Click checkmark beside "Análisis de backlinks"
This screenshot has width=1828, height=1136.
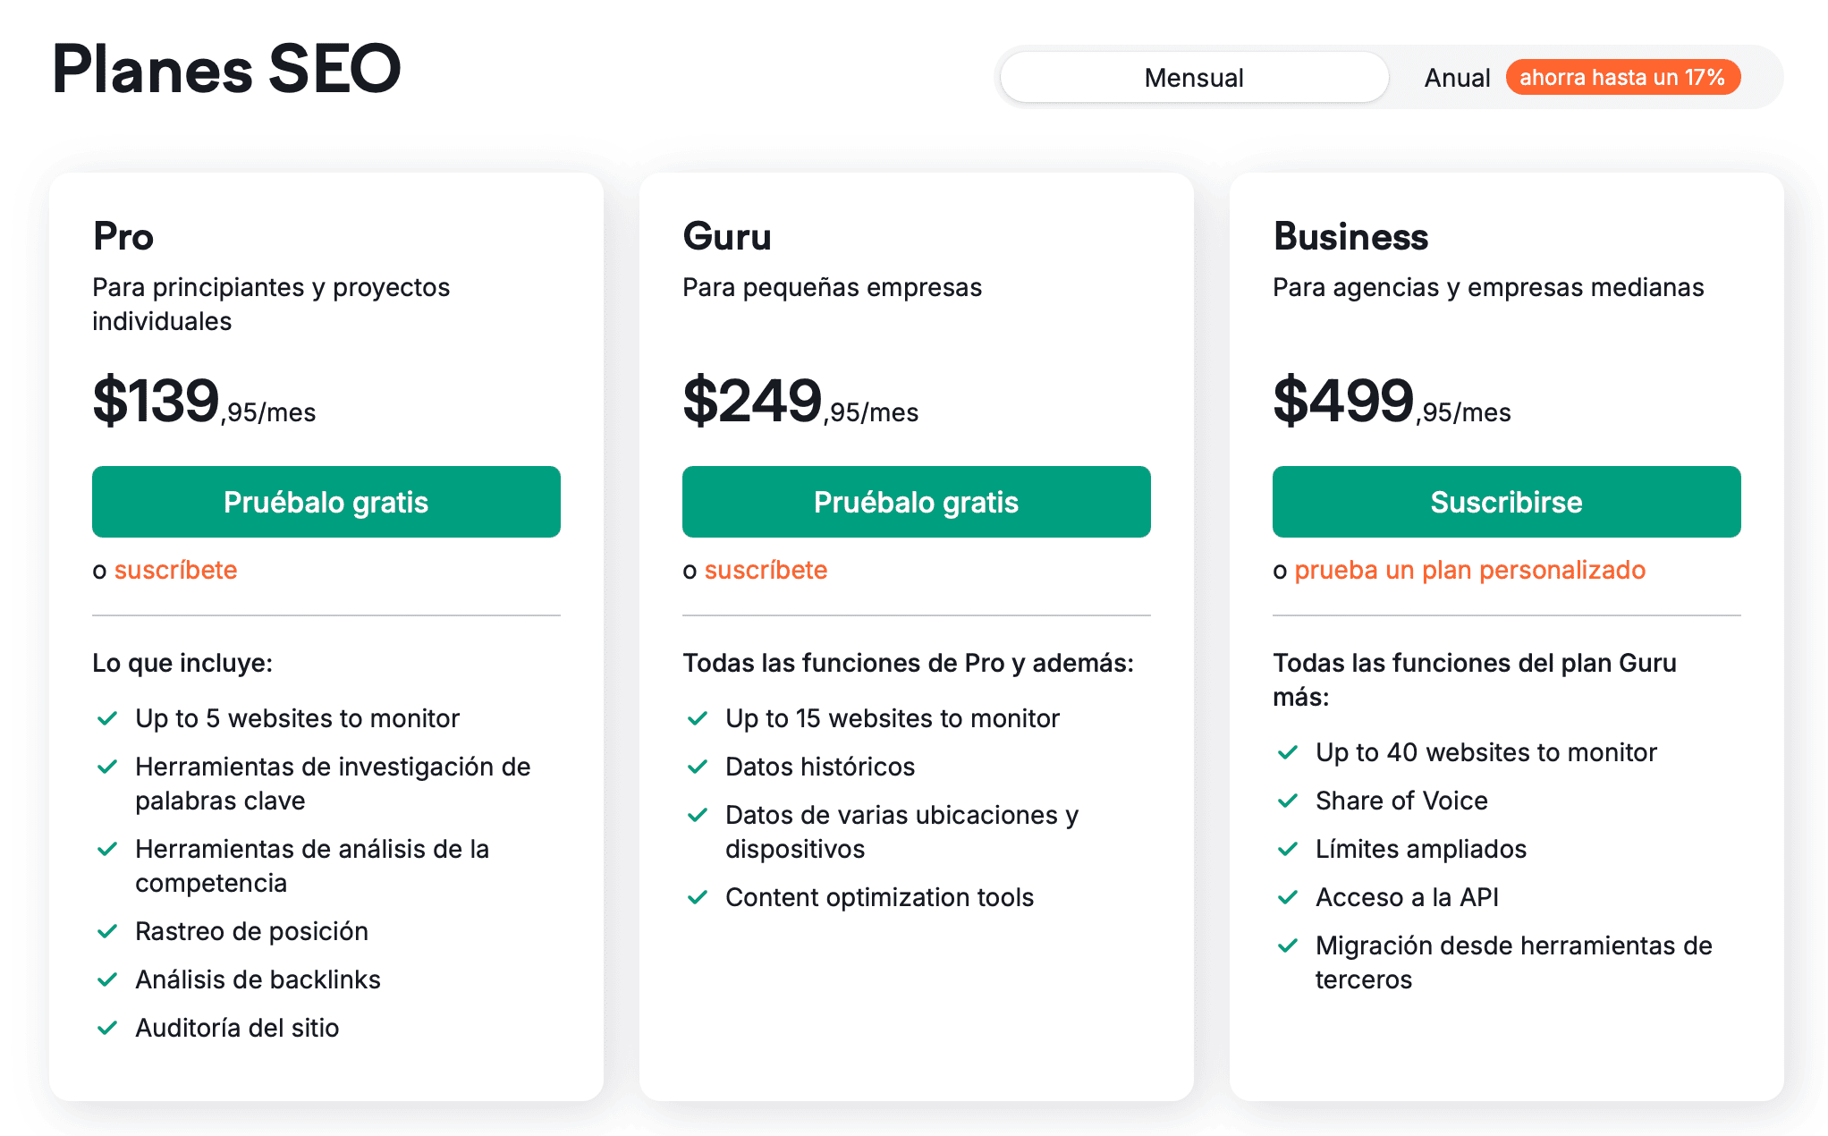tap(107, 979)
